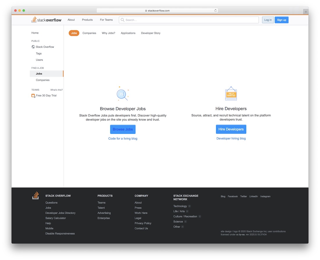320x260 pixels.
Task: Open Users in the sidebar
Action: tap(39, 60)
